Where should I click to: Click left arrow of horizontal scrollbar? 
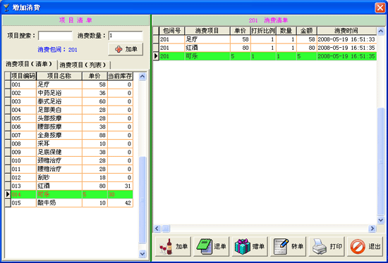157,229
